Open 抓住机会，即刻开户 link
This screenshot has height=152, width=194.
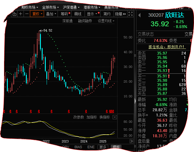pyautogui.click(x=167, y=47)
